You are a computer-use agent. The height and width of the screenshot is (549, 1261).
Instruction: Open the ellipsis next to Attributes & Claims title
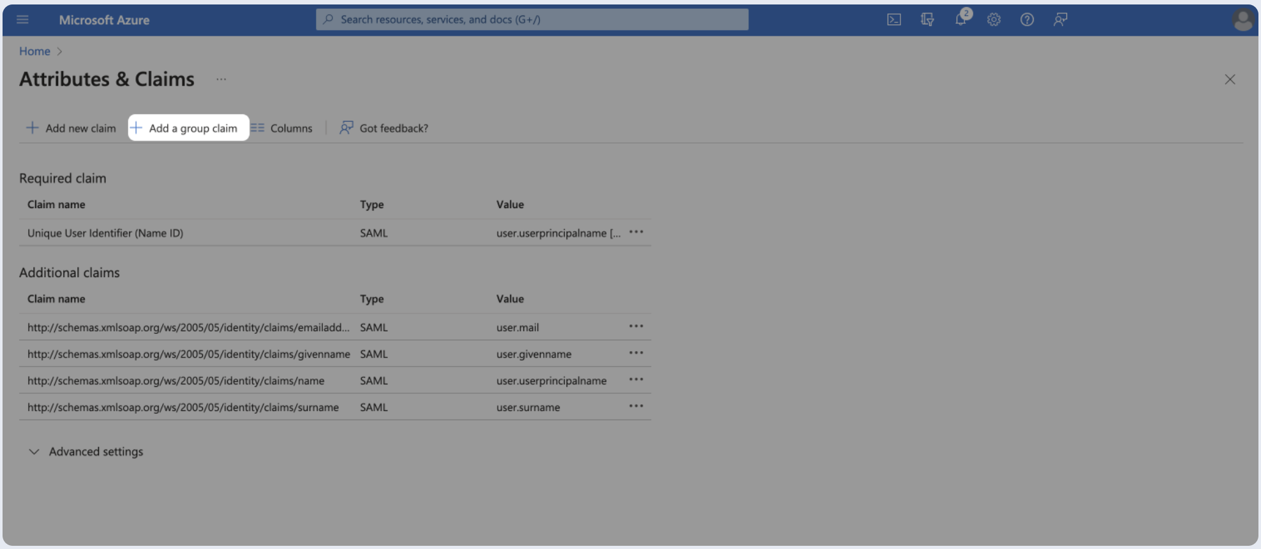pyautogui.click(x=221, y=80)
